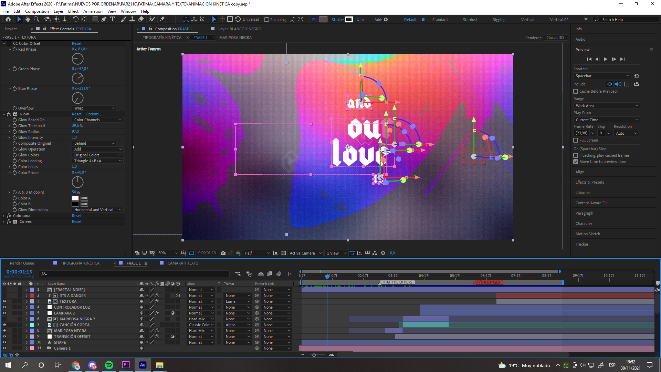Open the Animation menu
This screenshot has height=372, width=661.
point(93,11)
